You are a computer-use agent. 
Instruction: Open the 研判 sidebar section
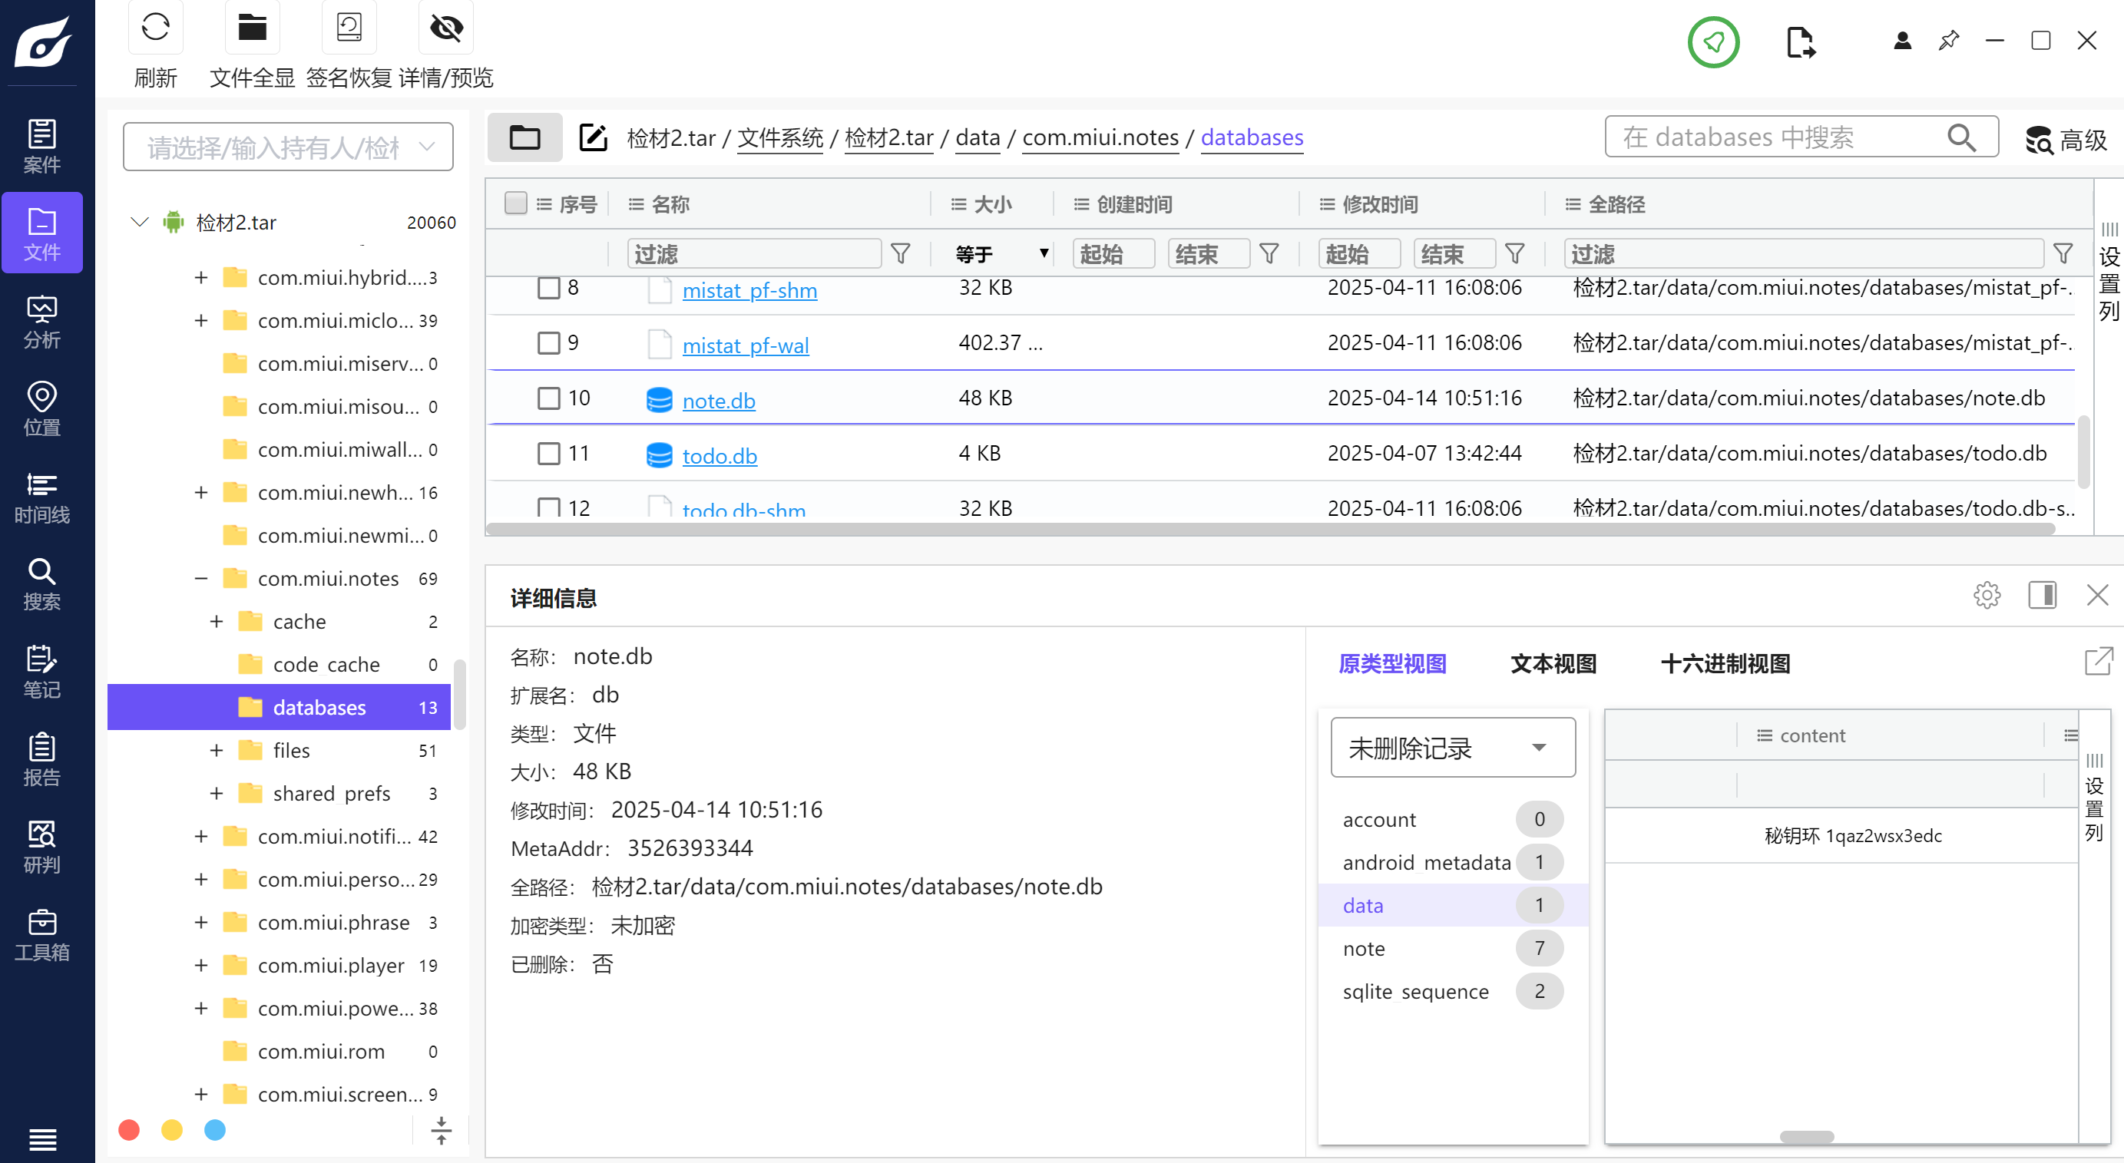(42, 846)
